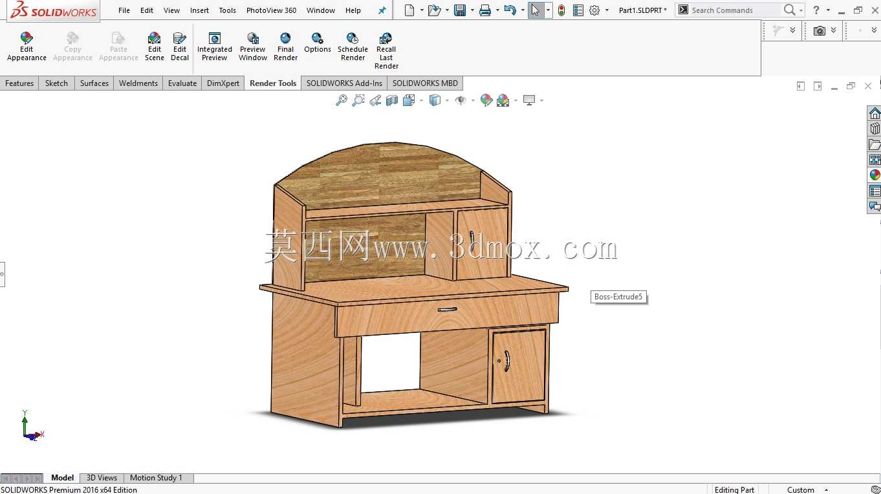Screen dimensions: 881x494
Task: Click Previous View icon
Action: coord(375,100)
